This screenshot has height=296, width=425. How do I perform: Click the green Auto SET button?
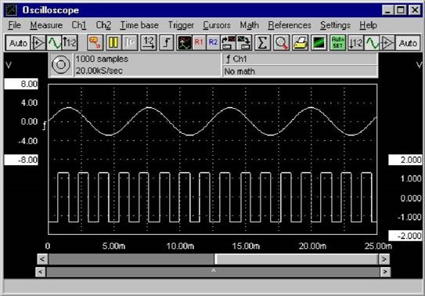337,43
